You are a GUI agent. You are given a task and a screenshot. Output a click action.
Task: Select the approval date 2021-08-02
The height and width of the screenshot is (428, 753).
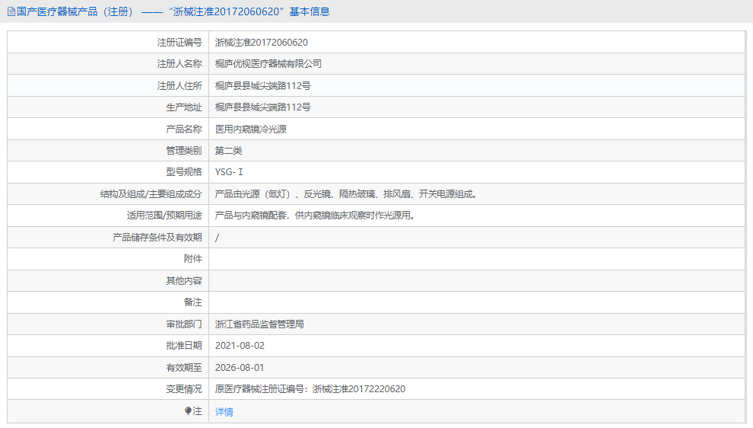[x=240, y=345]
